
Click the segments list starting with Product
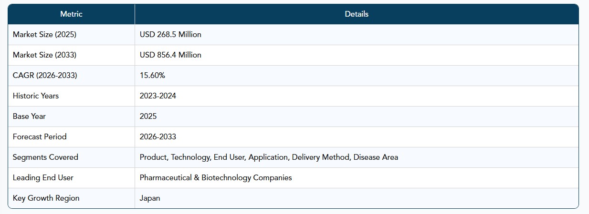pos(269,157)
